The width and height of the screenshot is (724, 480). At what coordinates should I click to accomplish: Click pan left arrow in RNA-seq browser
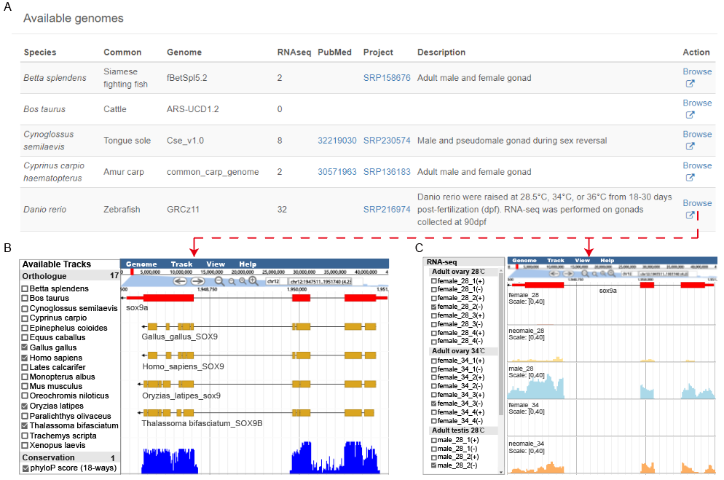tap(555, 273)
